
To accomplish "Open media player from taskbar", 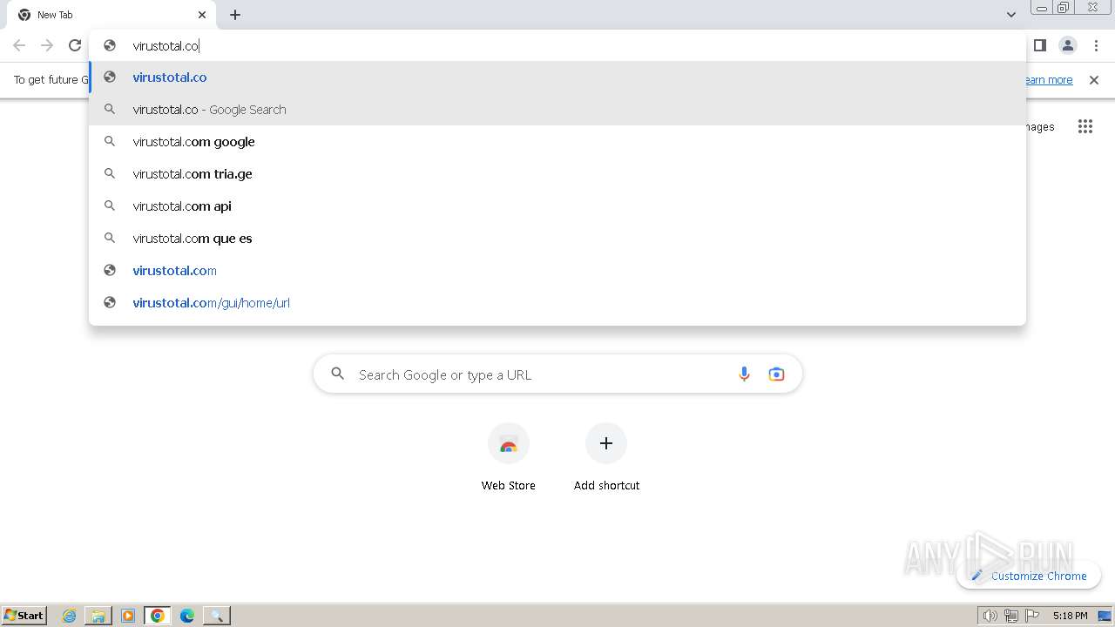I will [128, 616].
